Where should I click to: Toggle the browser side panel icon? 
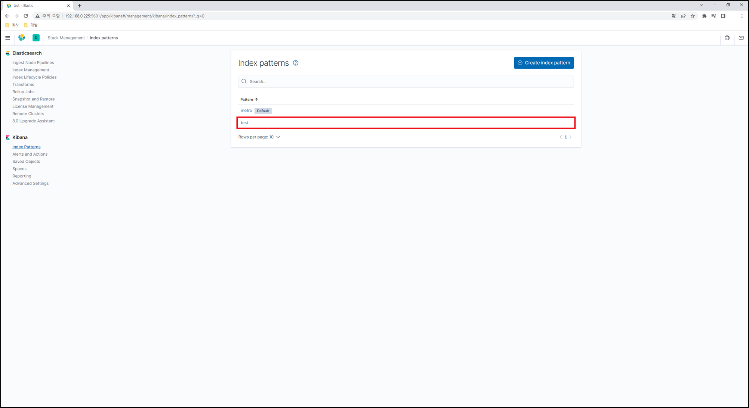coord(723,16)
